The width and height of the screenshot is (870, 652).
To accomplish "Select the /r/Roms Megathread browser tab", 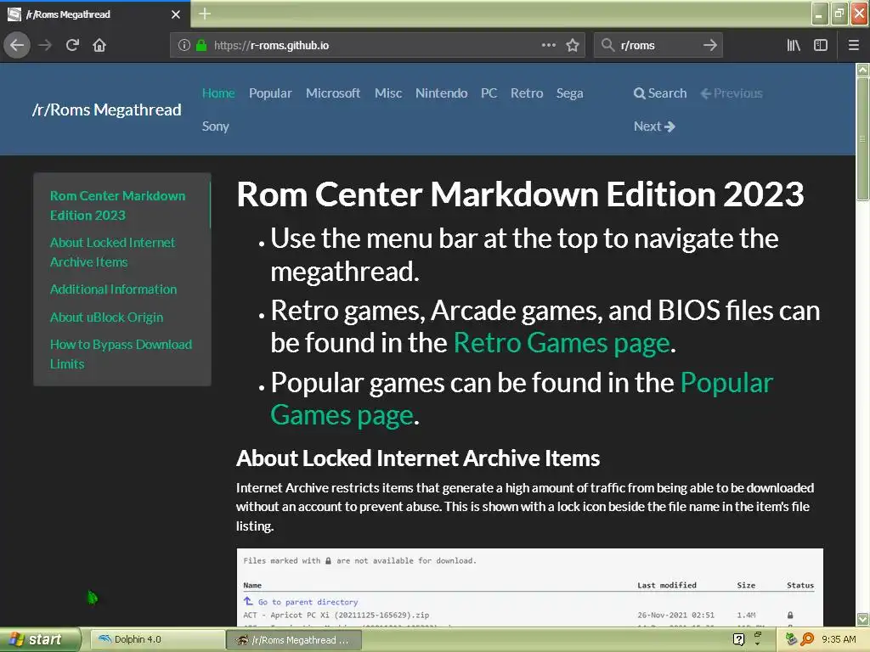I will tap(94, 14).
